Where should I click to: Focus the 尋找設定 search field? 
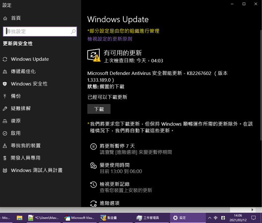pyautogui.click(x=40, y=31)
